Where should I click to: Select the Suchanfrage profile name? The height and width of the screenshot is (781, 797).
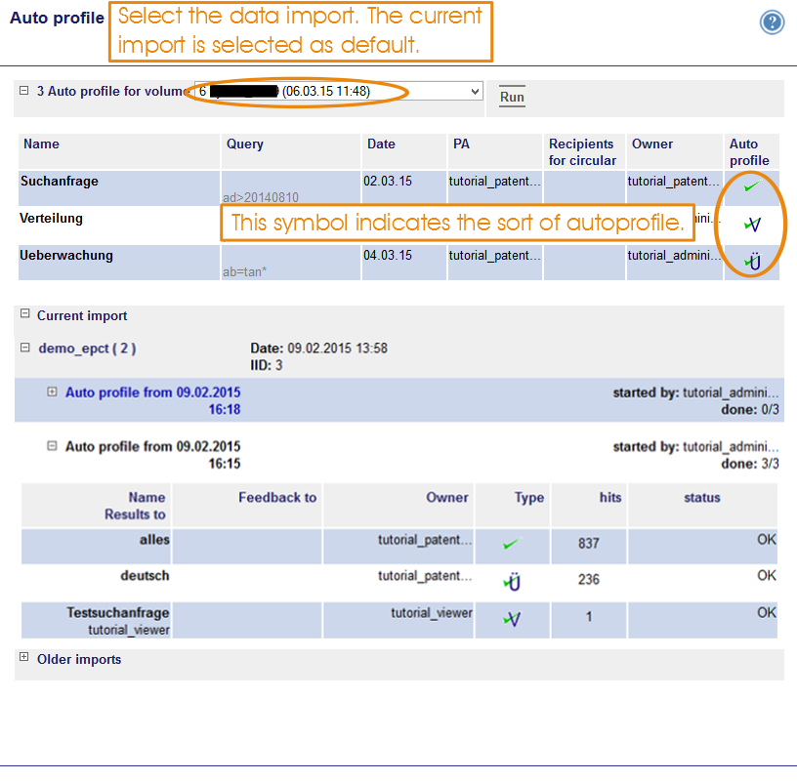click(x=59, y=181)
